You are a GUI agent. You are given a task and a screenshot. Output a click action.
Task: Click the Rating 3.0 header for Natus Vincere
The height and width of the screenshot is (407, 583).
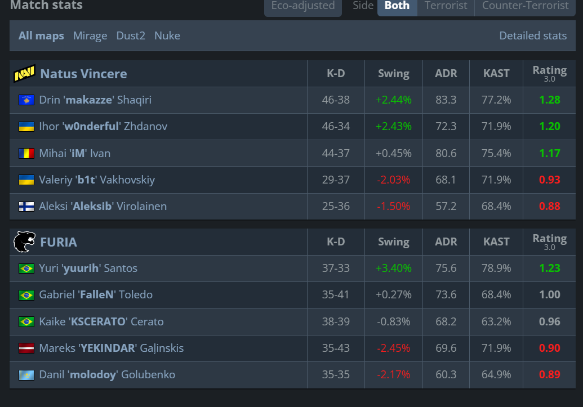pos(549,73)
